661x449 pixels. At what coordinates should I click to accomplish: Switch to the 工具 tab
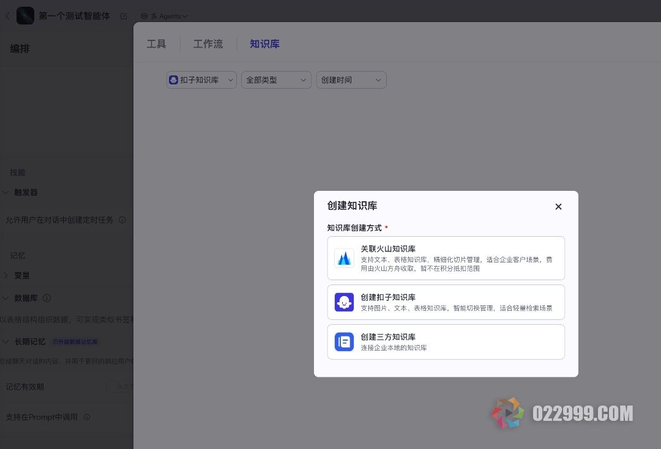[157, 44]
